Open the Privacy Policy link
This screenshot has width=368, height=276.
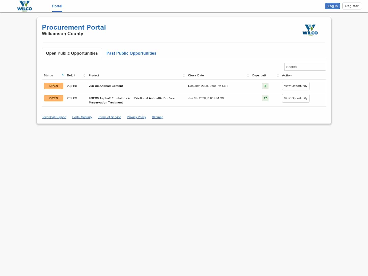136,117
